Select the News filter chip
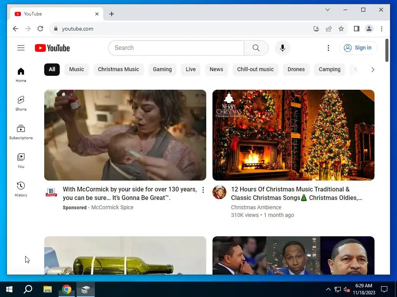The width and height of the screenshot is (397, 297). click(216, 70)
